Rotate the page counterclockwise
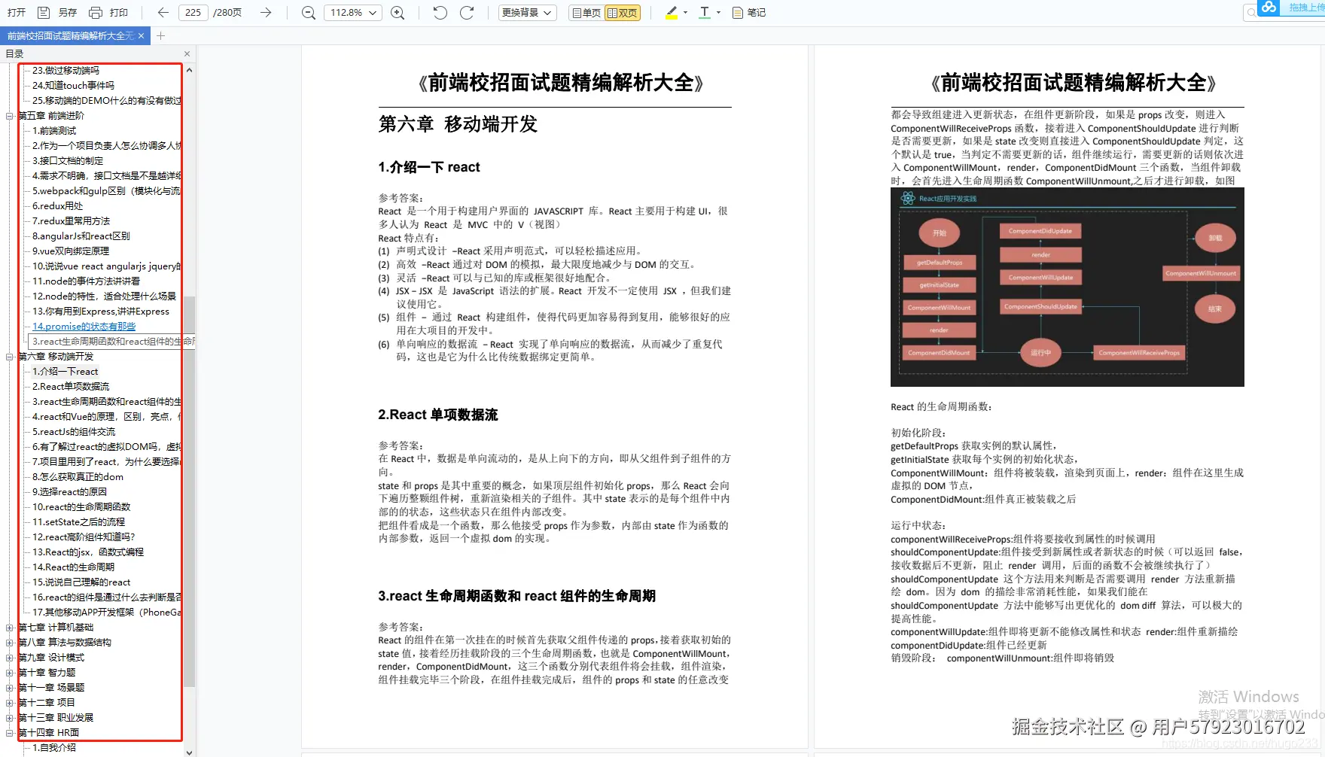 [440, 13]
